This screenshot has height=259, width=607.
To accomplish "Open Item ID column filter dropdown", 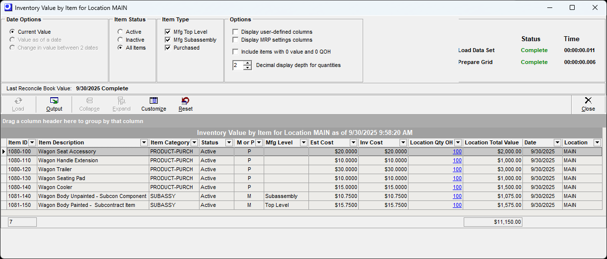I will click(32, 143).
